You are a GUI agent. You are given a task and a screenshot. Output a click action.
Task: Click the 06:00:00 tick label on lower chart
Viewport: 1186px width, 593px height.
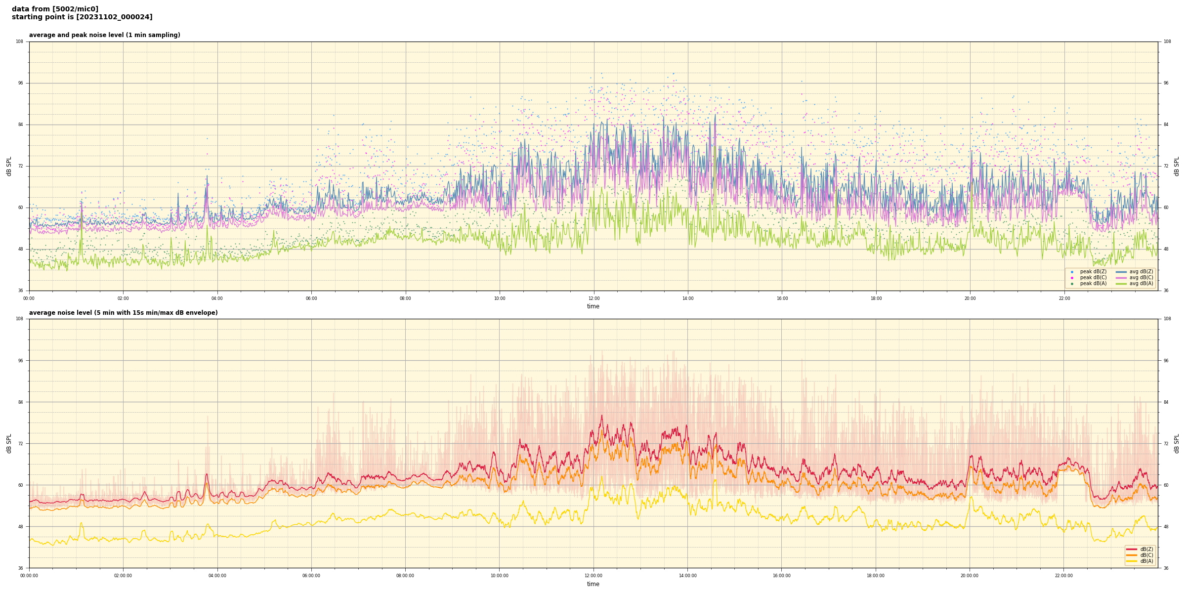311,576
